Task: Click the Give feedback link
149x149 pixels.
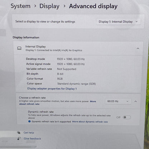Action: [32, 139]
